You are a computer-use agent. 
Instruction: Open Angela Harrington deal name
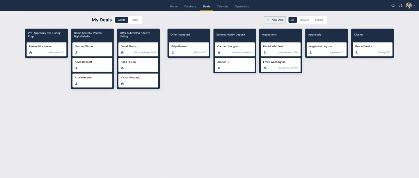[320, 46]
